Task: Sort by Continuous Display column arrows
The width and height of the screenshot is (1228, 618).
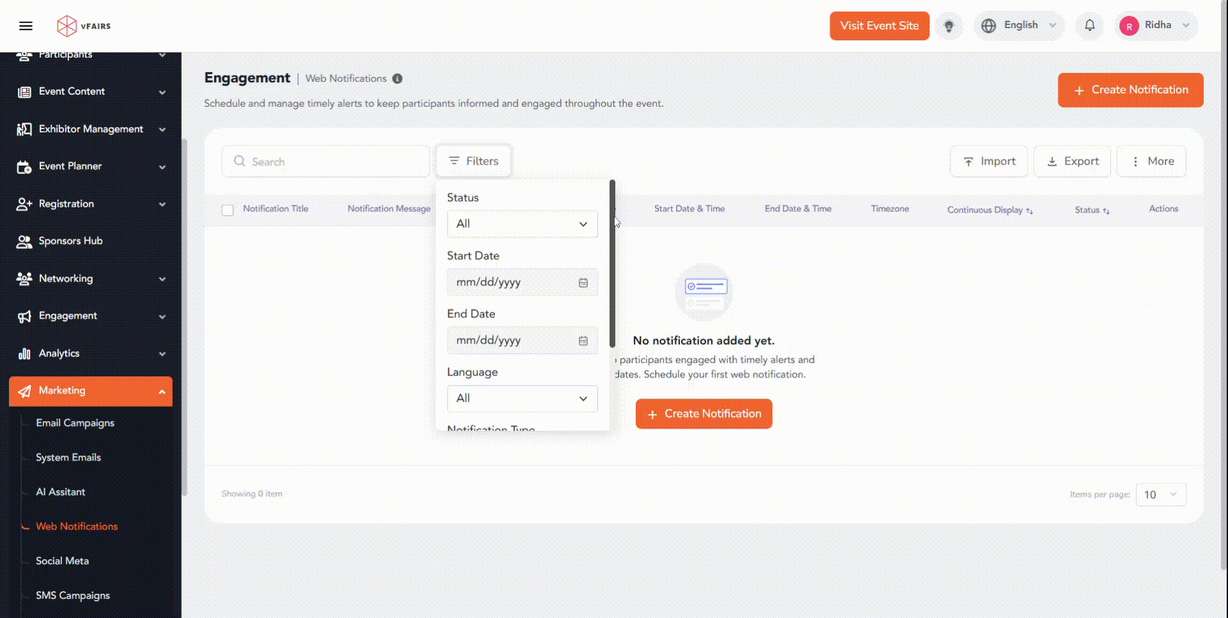Action: coord(1029,210)
